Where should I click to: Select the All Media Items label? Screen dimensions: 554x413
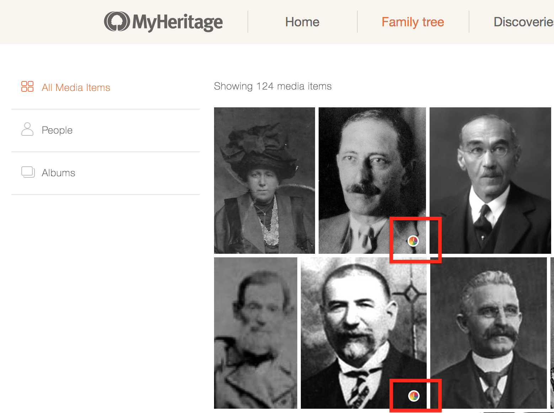76,87
